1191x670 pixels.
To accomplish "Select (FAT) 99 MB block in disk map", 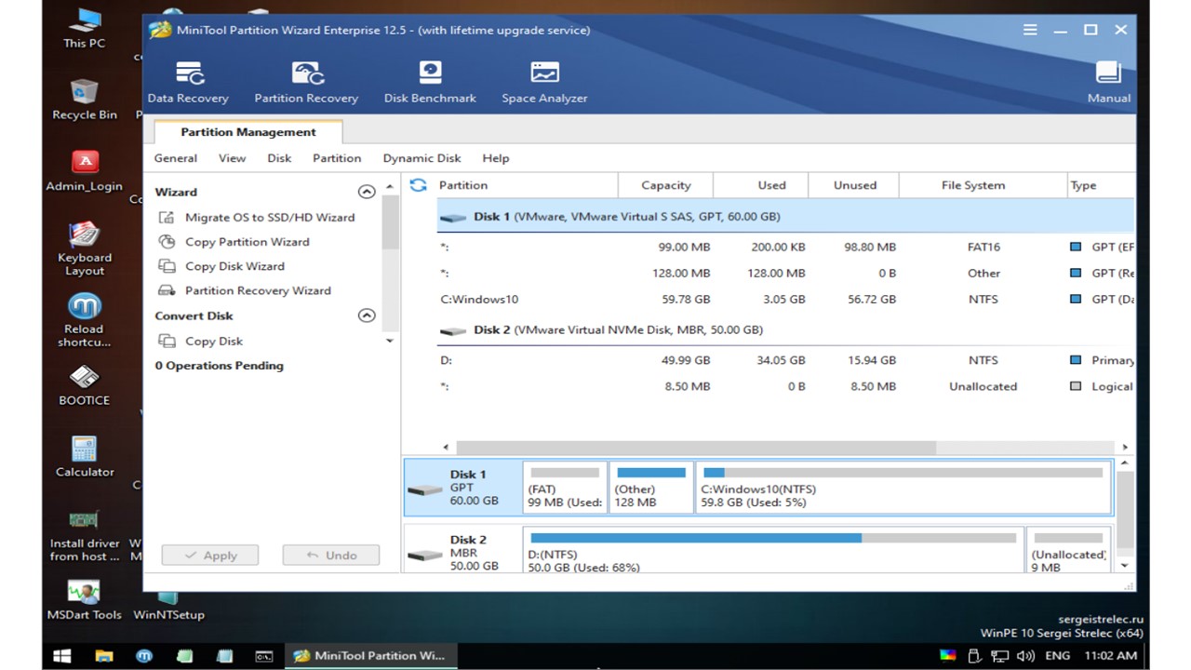I will tap(565, 488).
